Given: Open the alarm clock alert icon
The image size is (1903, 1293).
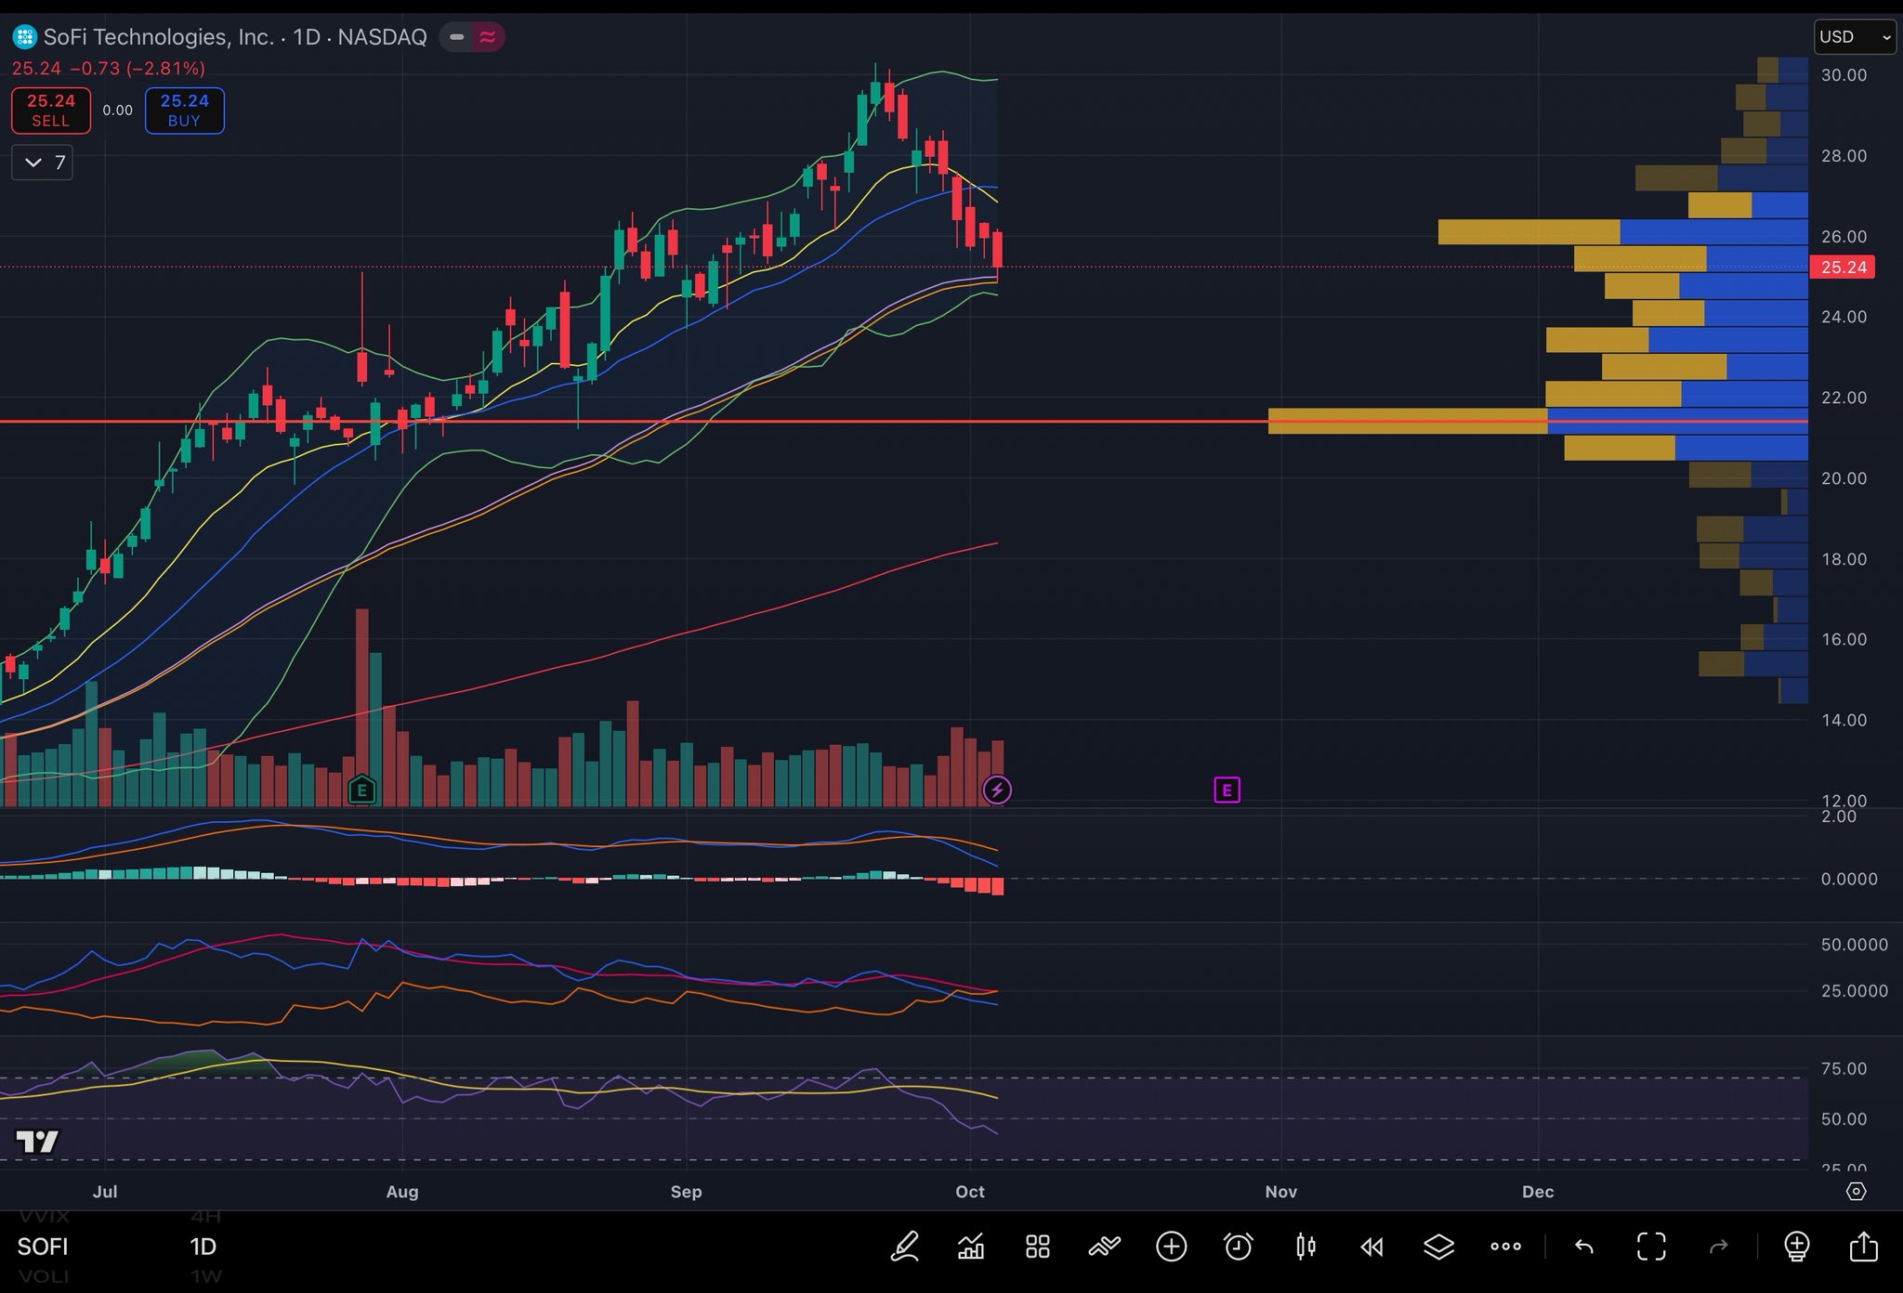Looking at the screenshot, I should coord(1238,1246).
